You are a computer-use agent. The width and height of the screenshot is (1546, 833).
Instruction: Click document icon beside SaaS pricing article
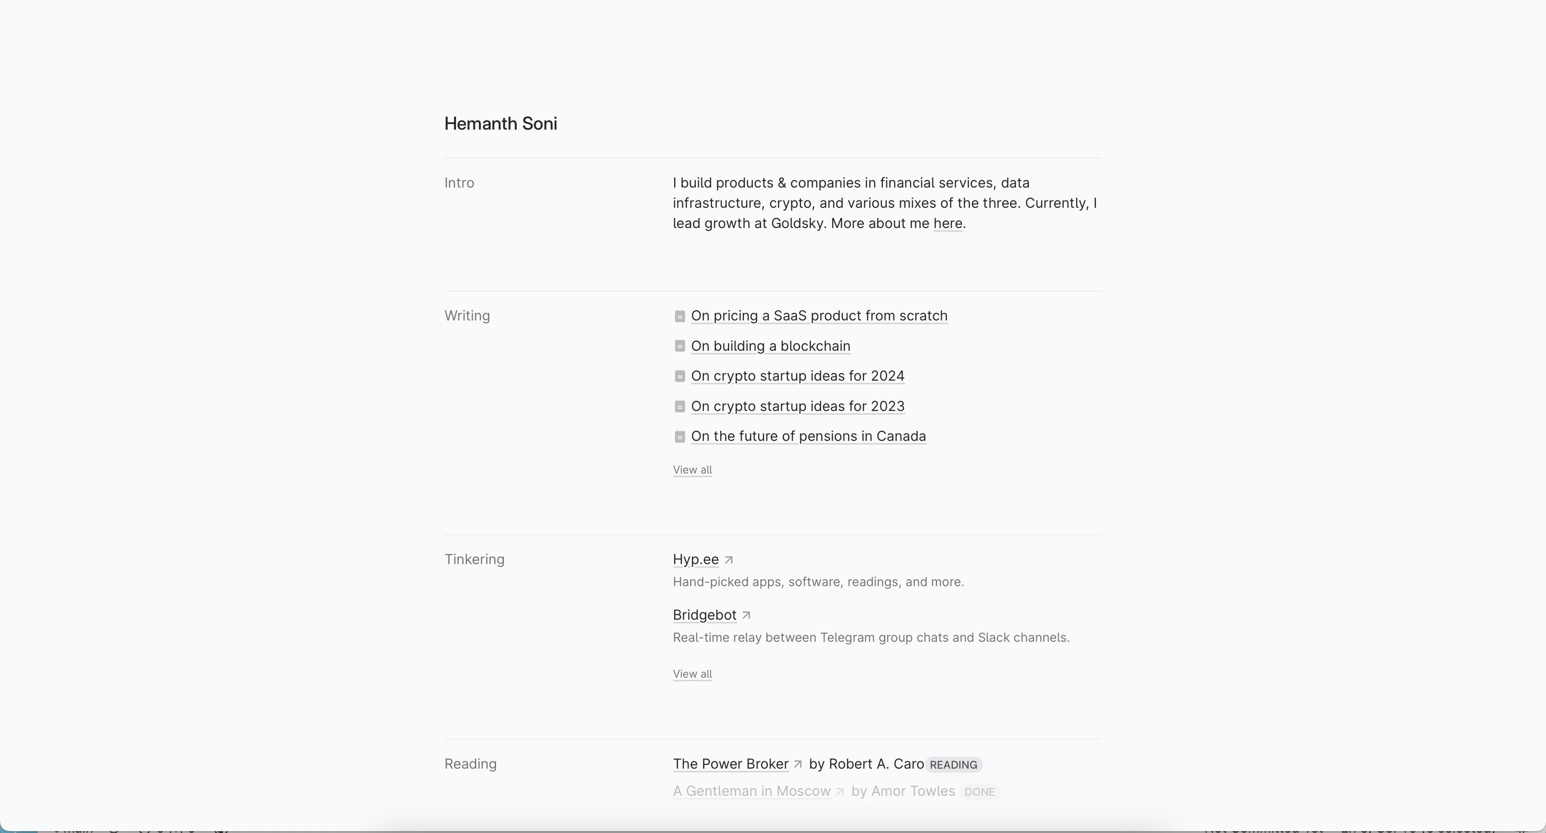pos(680,316)
